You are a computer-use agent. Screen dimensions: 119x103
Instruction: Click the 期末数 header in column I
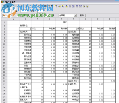click(x=109, y=29)
